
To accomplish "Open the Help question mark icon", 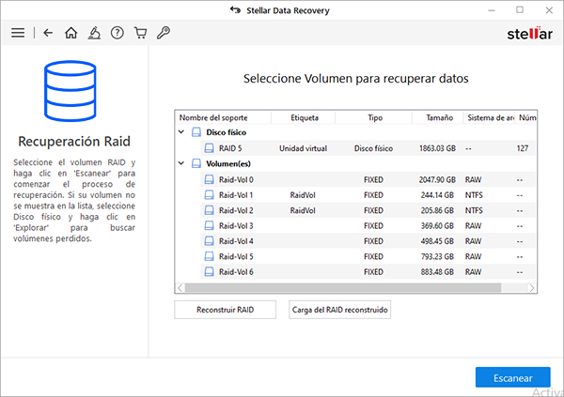I will click(x=117, y=33).
